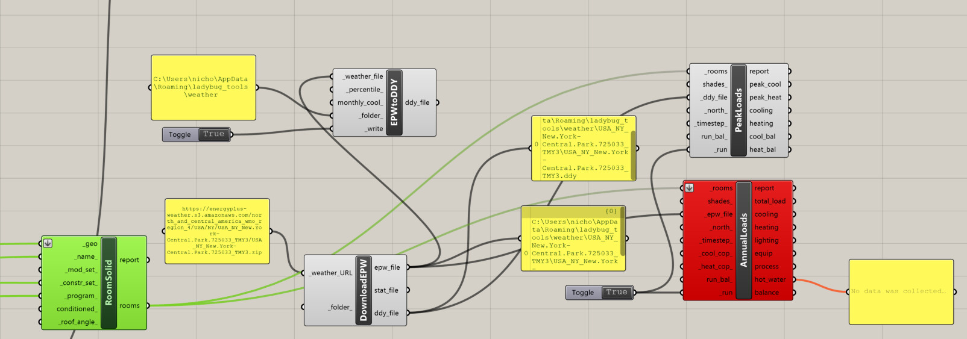Viewport: 967px width, 339px height.
Task: Click the _timestep_ input on AnnualLoads
Action: tap(716, 240)
